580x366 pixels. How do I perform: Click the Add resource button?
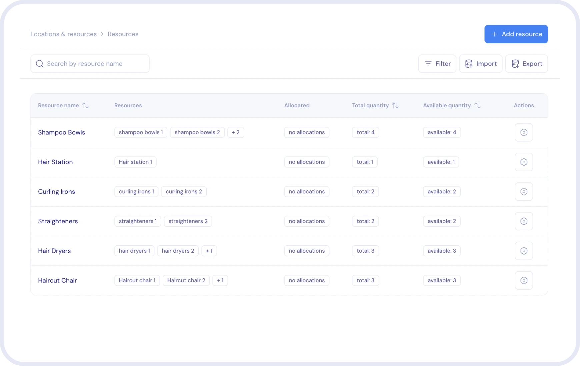click(x=516, y=34)
